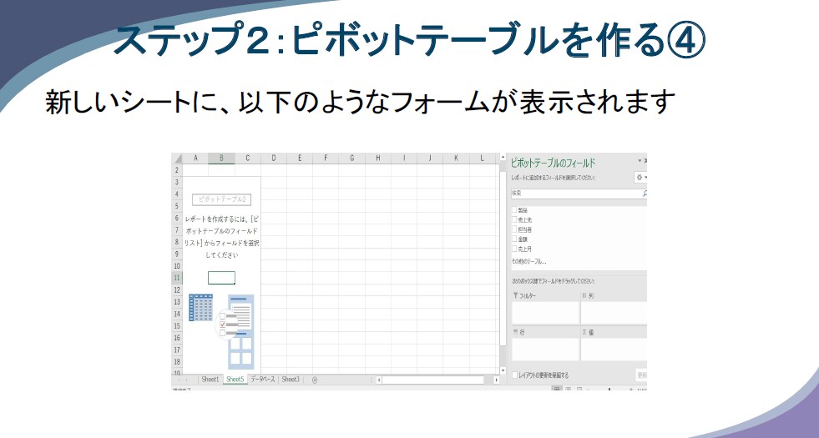This screenshot has height=438, width=819.
Task: Click the PivotTable placeholder illustration
Action: (221, 331)
